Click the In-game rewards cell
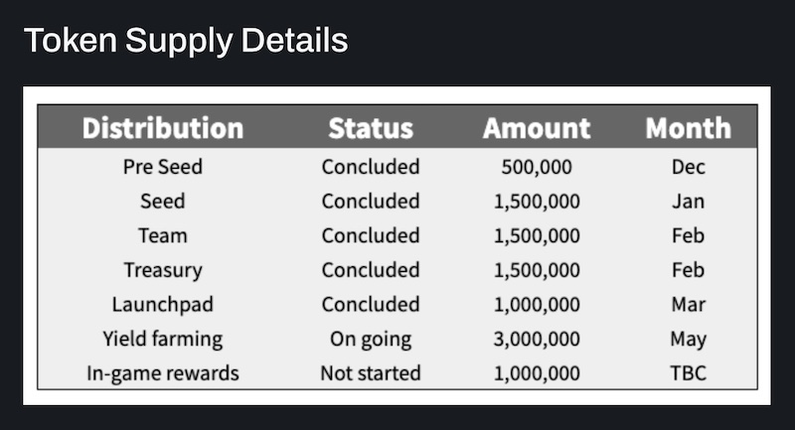Screen dimensions: 795x430 click(163, 373)
